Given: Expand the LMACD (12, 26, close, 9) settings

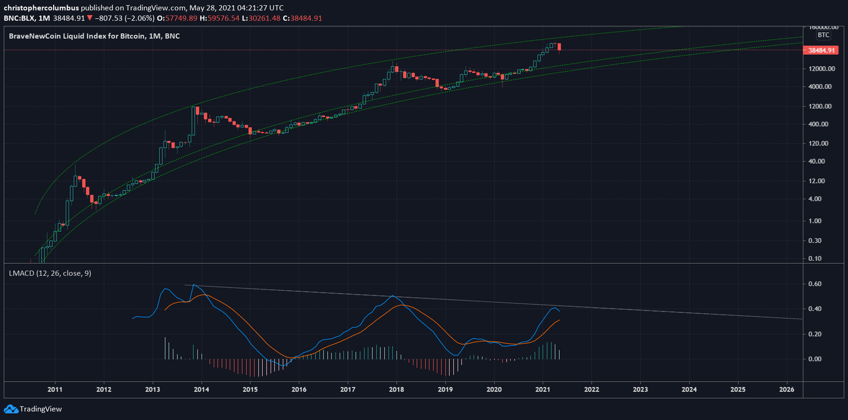Looking at the screenshot, I should coord(50,273).
